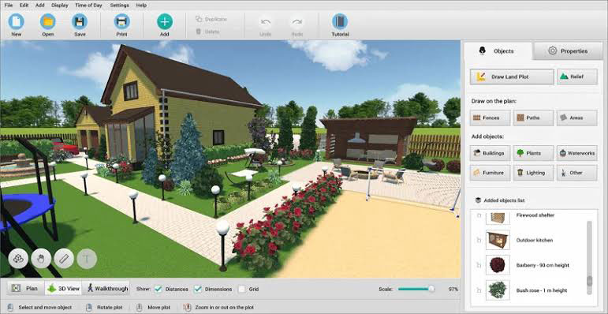Open the Add menu
The height and width of the screenshot is (314, 608).
pyautogui.click(x=40, y=6)
